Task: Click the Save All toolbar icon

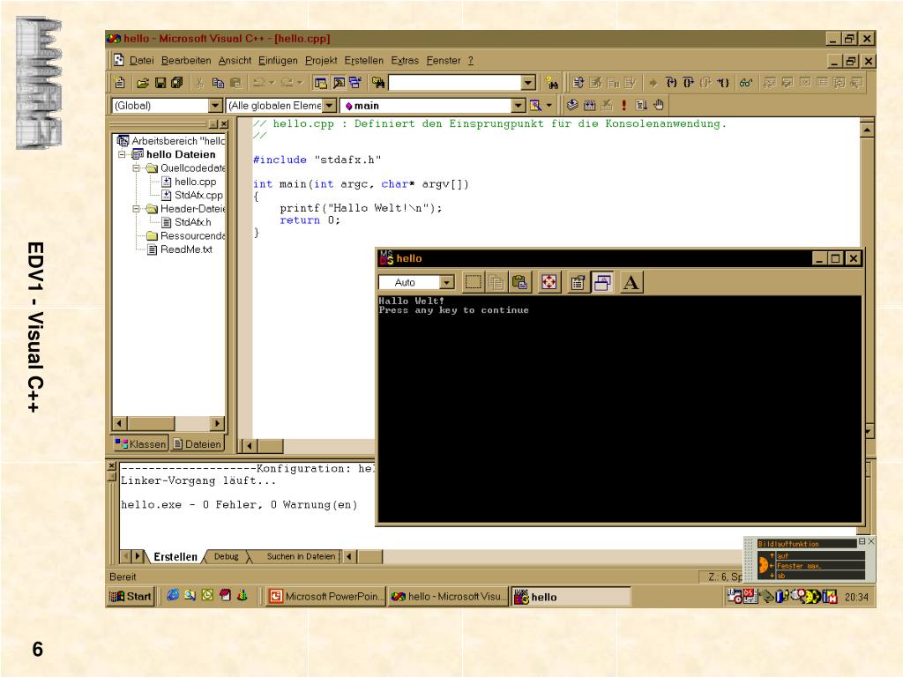Action: [176, 83]
